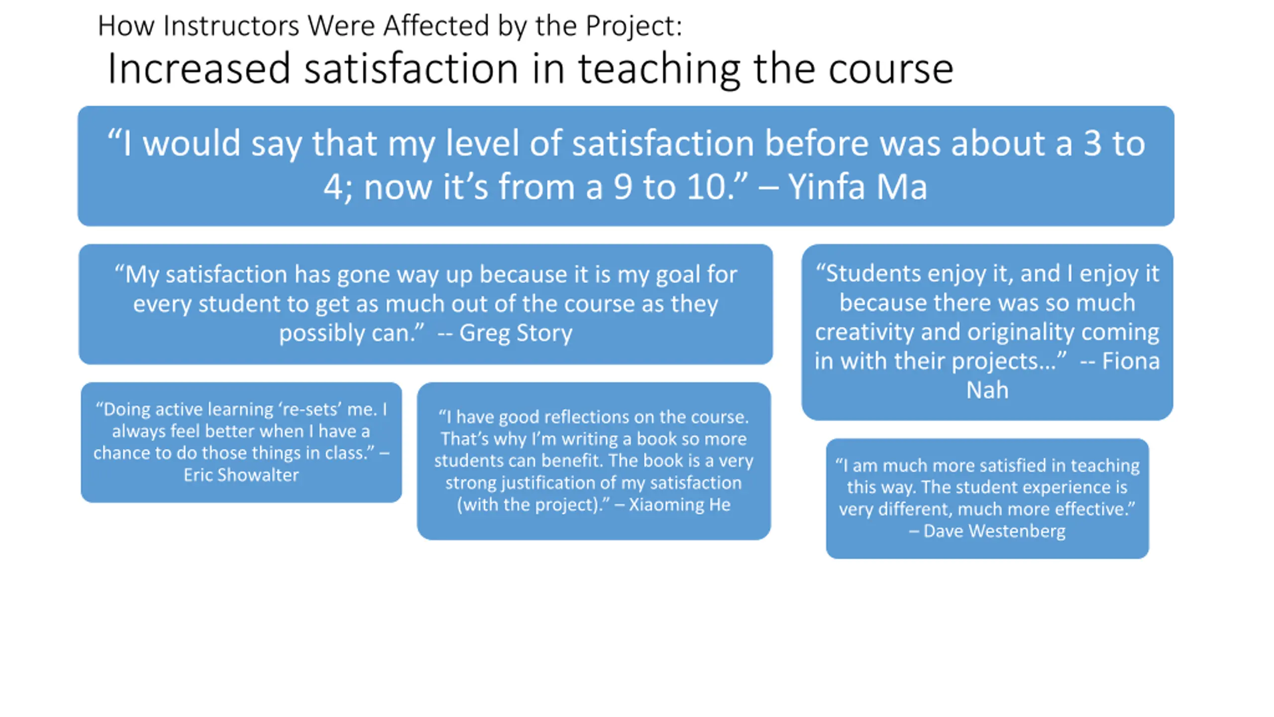The height and width of the screenshot is (717, 1274).
Task: Select the quote box starting 'Students enjoy it'
Action: click(x=987, y=332)
